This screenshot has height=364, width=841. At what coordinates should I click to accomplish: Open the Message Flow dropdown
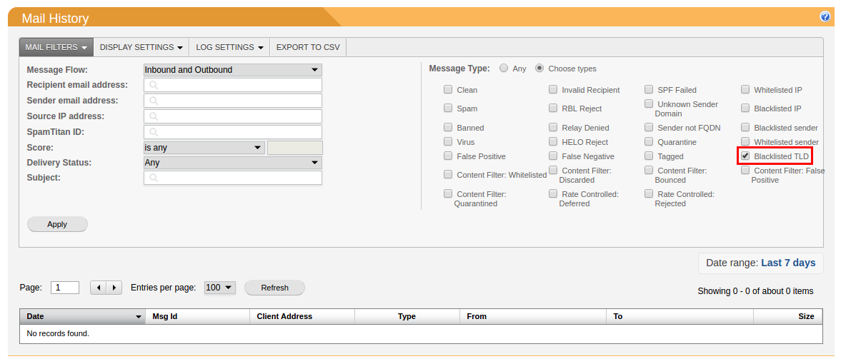(232, 70)
